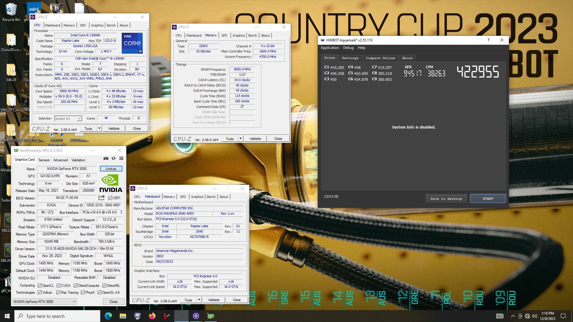Click the monitor taskbar icon beside Explorer
Image resolution: width=573 pixels, height=322 pixels.
[137, 316]
